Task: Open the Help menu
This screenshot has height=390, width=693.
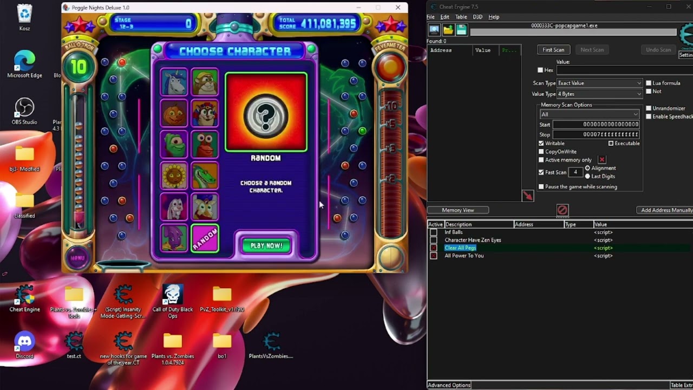Action: tap(494, 17)
